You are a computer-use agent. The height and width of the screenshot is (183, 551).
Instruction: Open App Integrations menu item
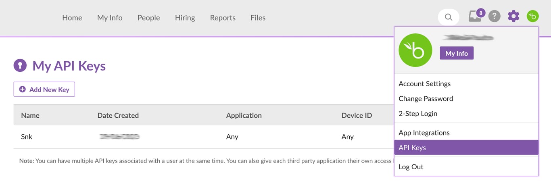pos(424,133)
